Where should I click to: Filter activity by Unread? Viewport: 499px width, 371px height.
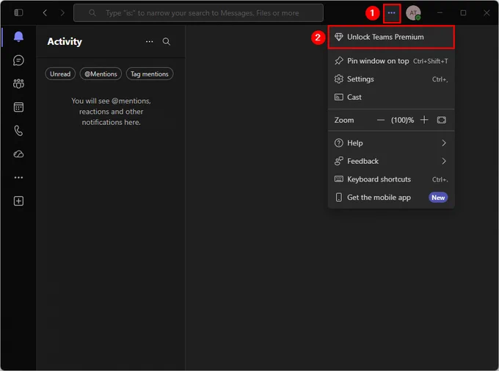[60, 74]
